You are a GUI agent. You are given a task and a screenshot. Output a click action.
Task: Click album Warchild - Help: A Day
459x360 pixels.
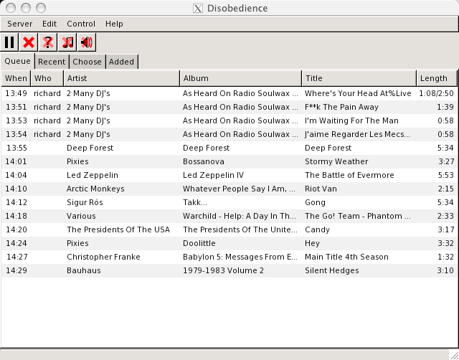(x=240, y=216)
